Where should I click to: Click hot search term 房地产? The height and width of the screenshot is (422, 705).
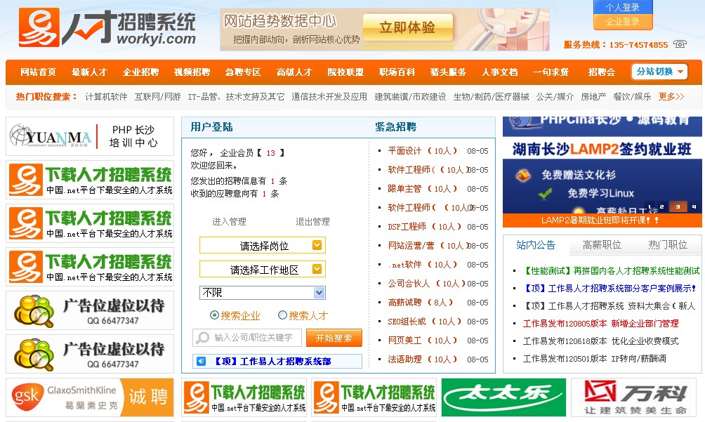[593, 97]
